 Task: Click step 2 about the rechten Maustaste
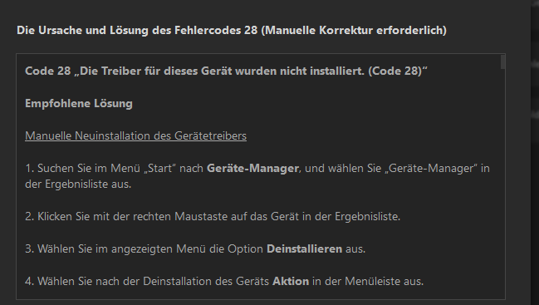point(213,217)
